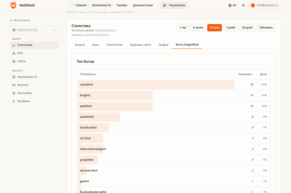Open Сайты in the sidebar
The height and width of the screenshot is (193, 291).
click(34, 61)
